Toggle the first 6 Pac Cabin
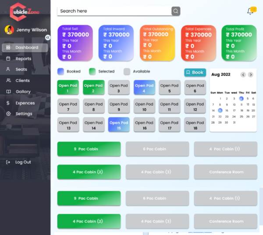The height and width of the screenshot is (235, 263). pos(157,149)
